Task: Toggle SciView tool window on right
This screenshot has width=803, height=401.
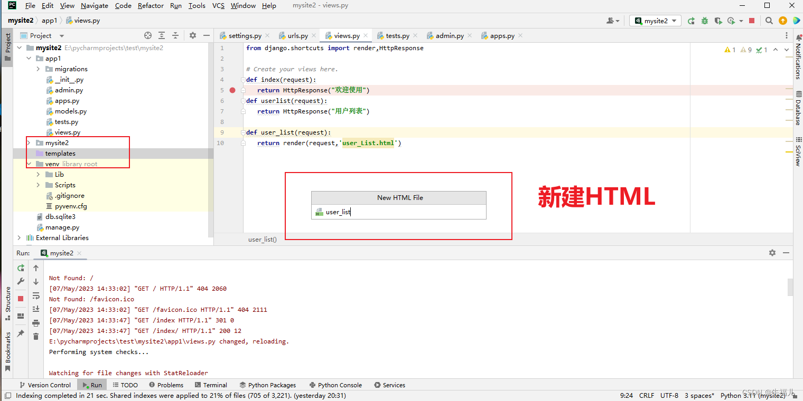Action: click(798, 152)
